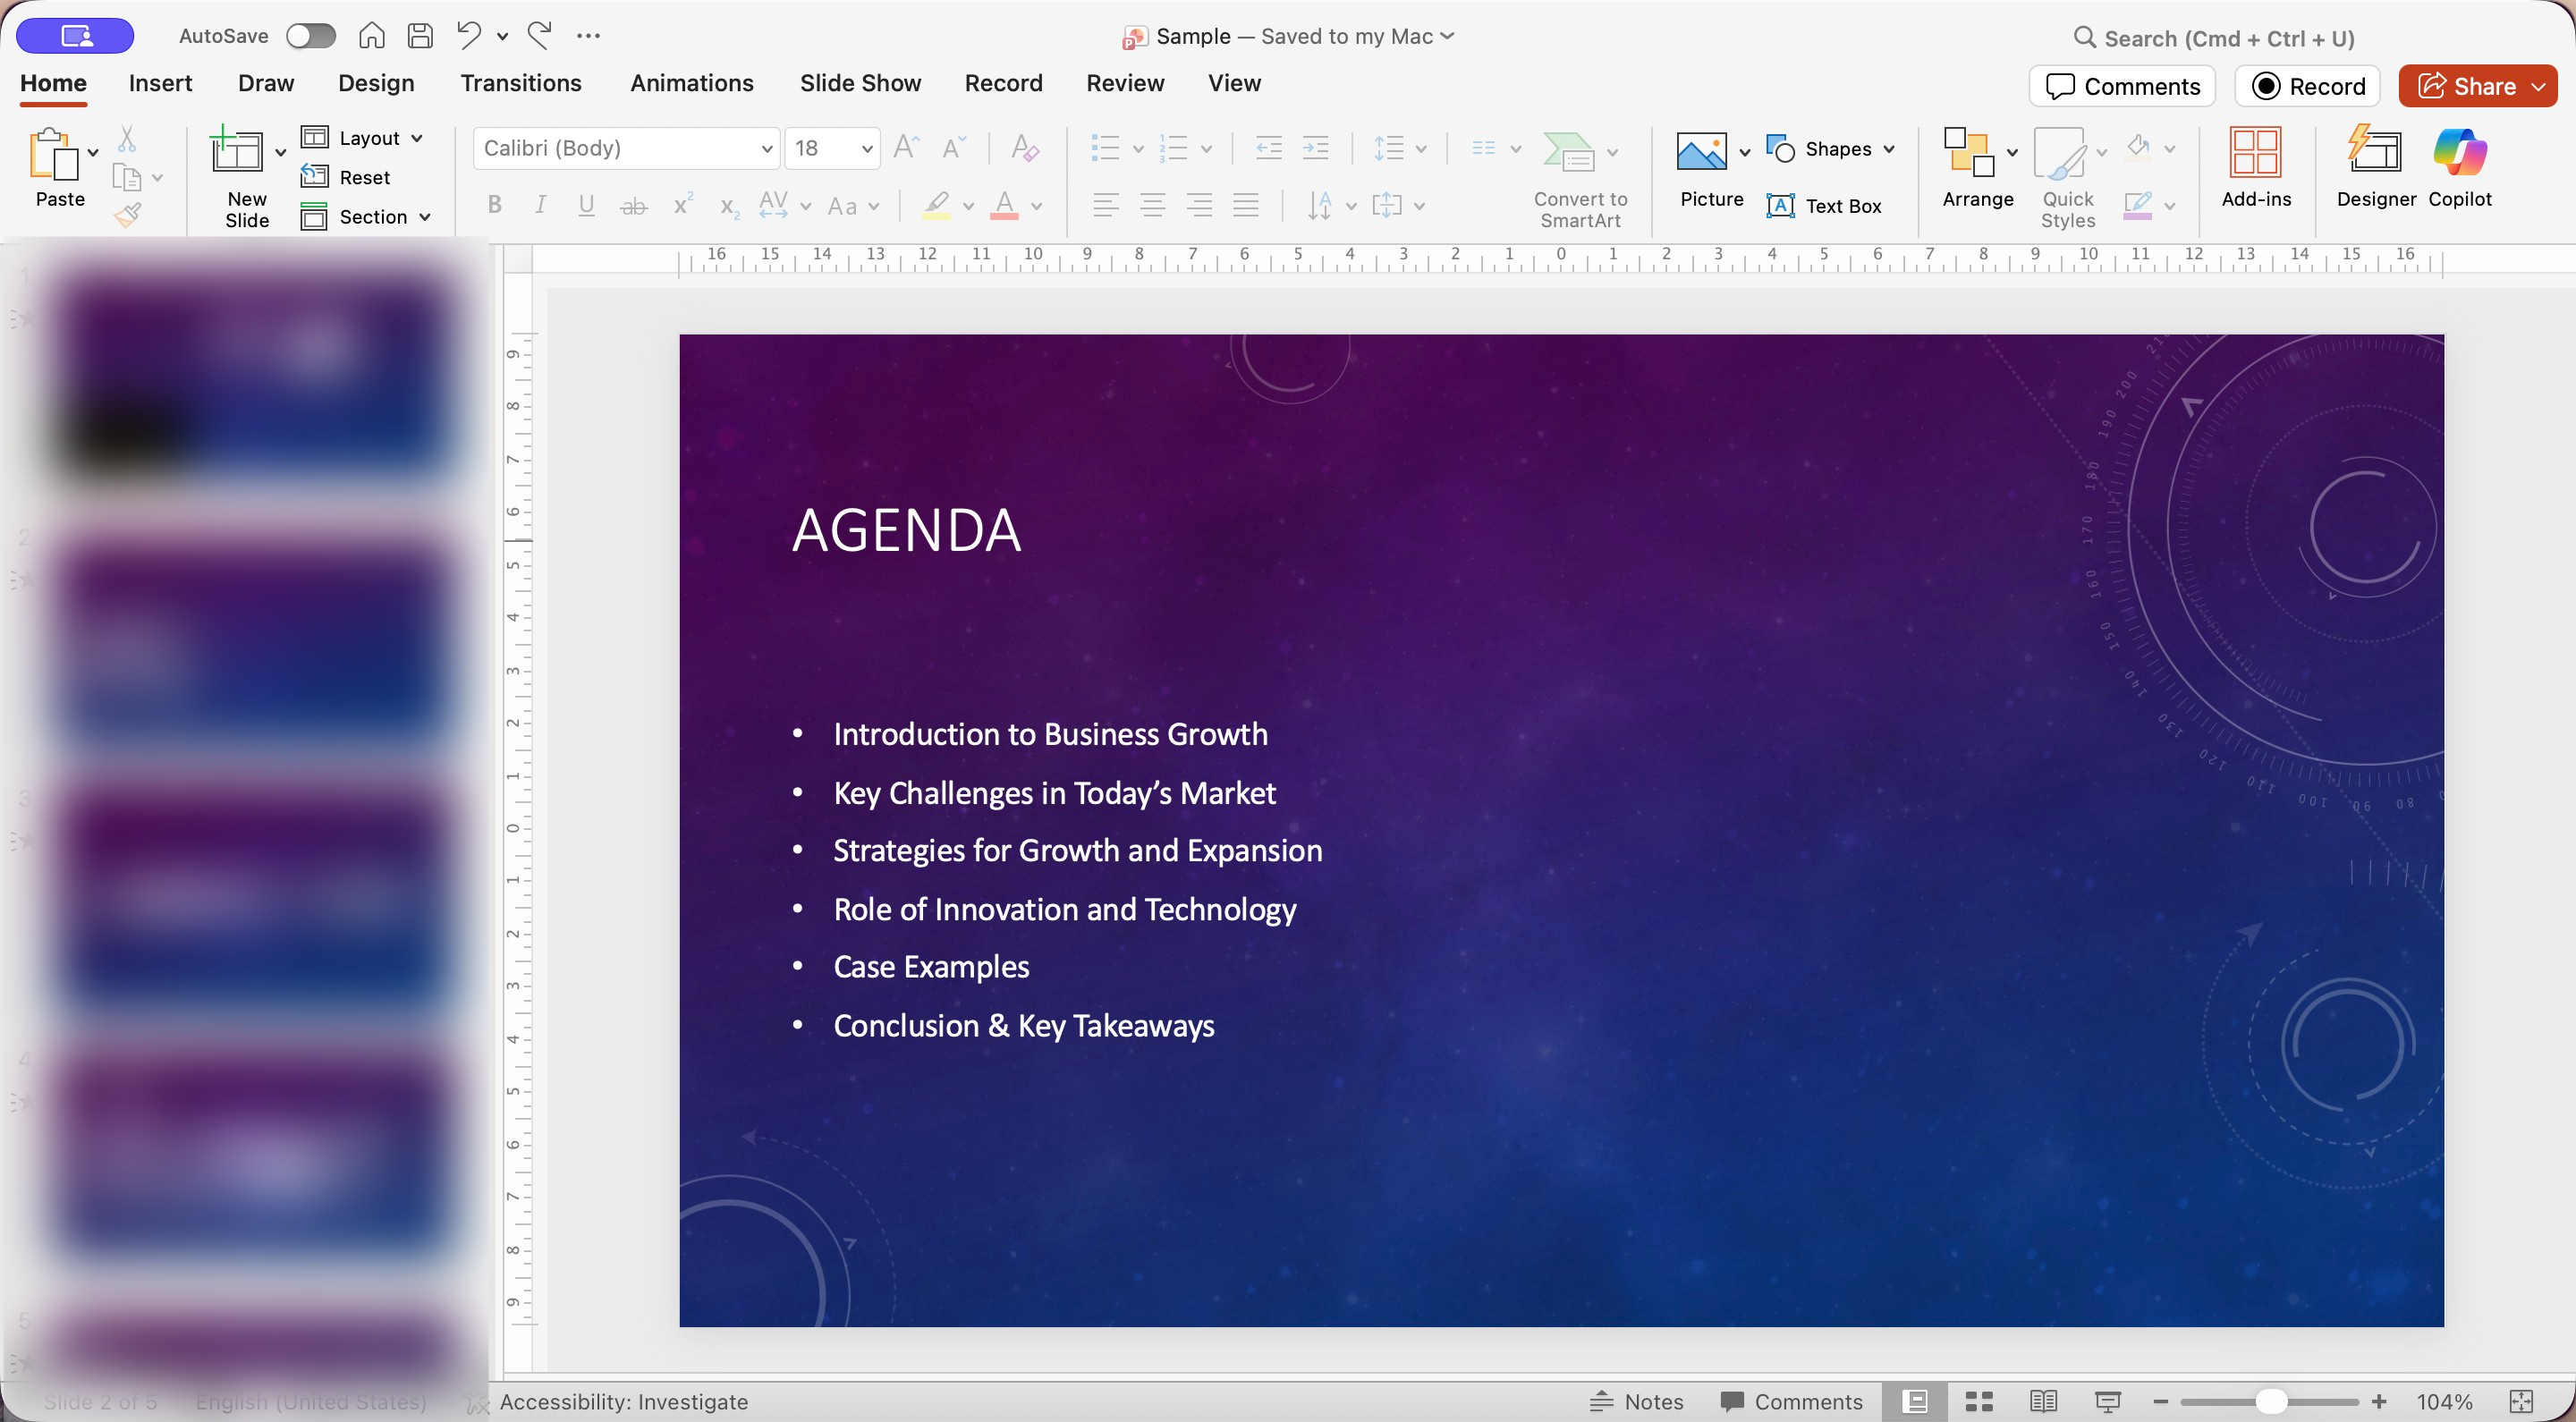Open the Design ribbon tab
2576x1422 pixels.
tap(376, 83)
